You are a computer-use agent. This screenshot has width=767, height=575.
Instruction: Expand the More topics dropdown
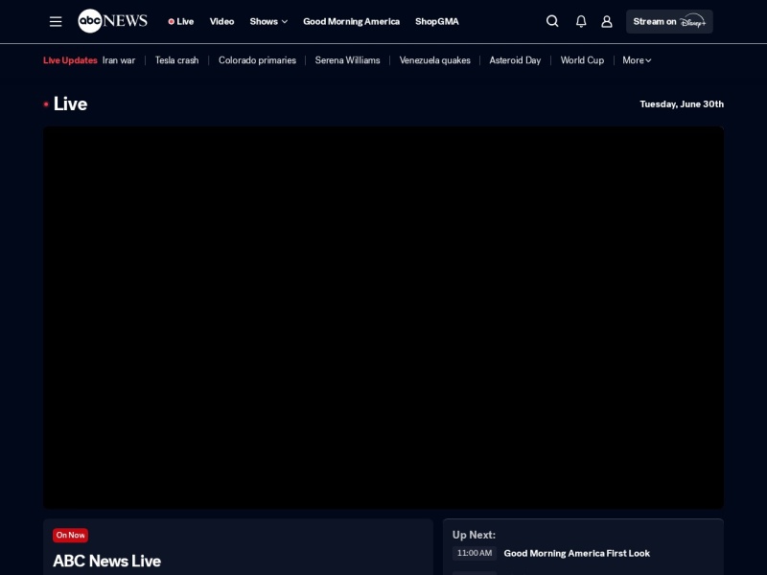pos(637,60)
